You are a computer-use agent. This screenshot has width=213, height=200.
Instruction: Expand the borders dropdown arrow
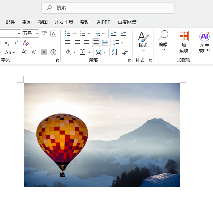pos(89,52)
